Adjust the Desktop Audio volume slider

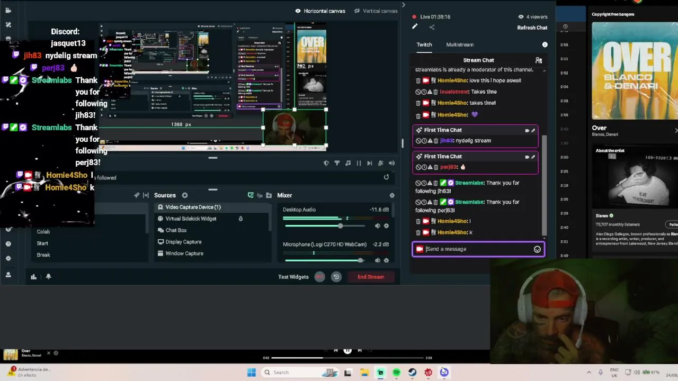325,226
